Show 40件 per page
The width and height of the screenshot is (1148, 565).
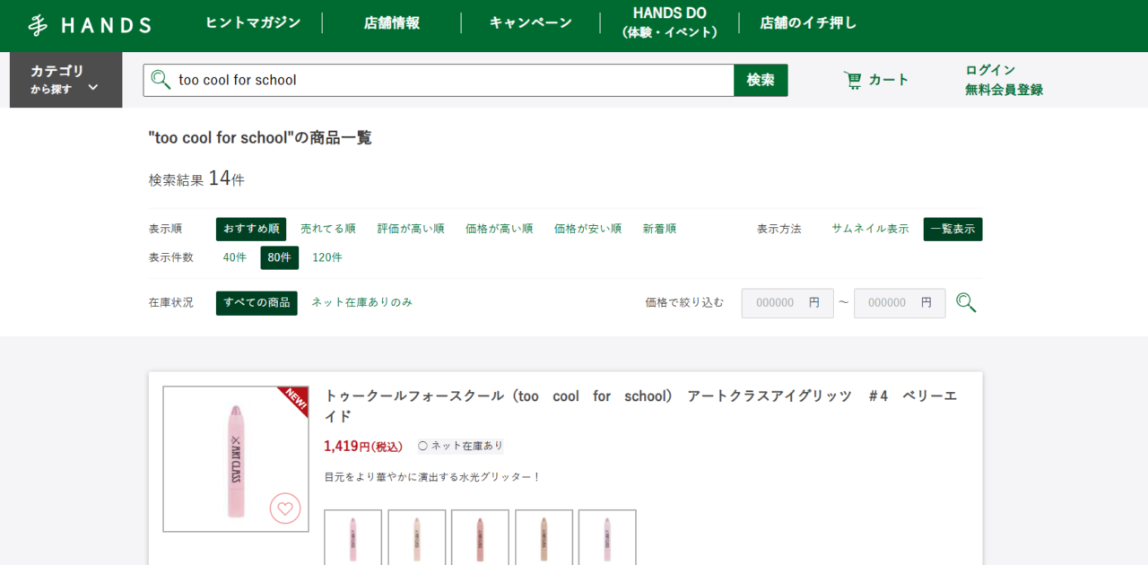[x=235, y=257]
